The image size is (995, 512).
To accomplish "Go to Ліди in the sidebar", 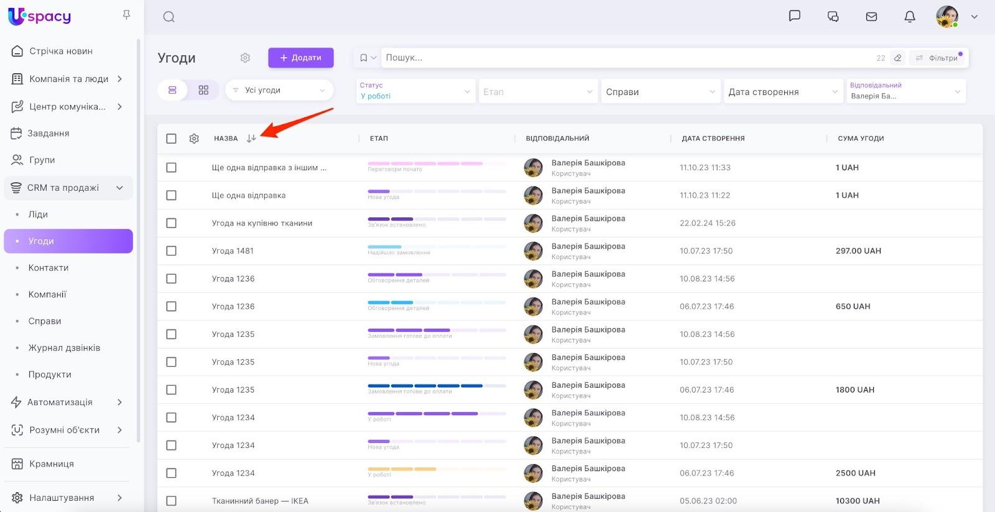I will click(x=38, y=214).
